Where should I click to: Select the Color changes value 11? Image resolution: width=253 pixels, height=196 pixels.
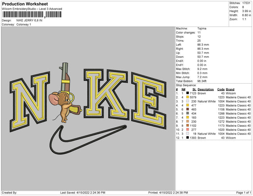[x=199, y=33]
